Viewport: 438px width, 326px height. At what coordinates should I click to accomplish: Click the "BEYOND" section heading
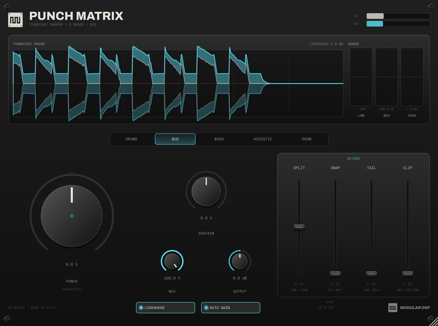pos(353,158)
